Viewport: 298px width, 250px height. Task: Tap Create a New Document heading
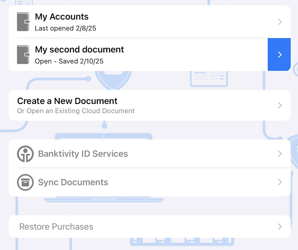(x=67, y=101)
